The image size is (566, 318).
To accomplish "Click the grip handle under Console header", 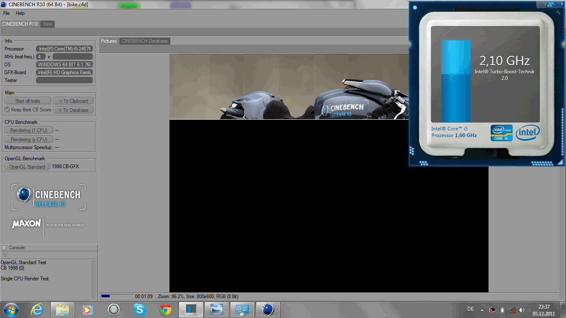I will (x=5, y=255).
